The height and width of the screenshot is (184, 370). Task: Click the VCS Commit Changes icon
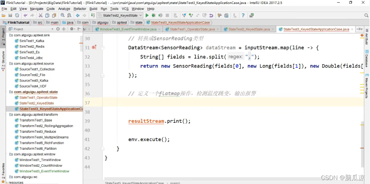(191, 15)
